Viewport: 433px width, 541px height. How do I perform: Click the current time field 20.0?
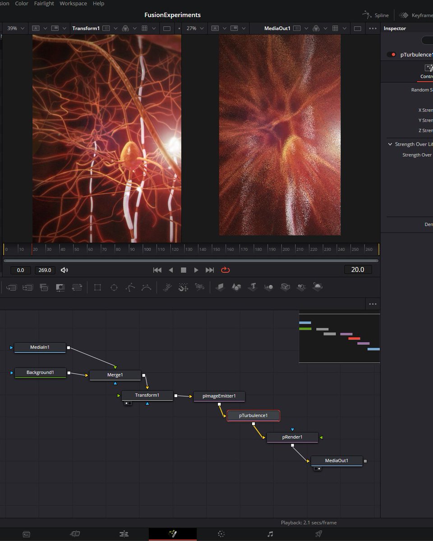[x=358, y=270]
